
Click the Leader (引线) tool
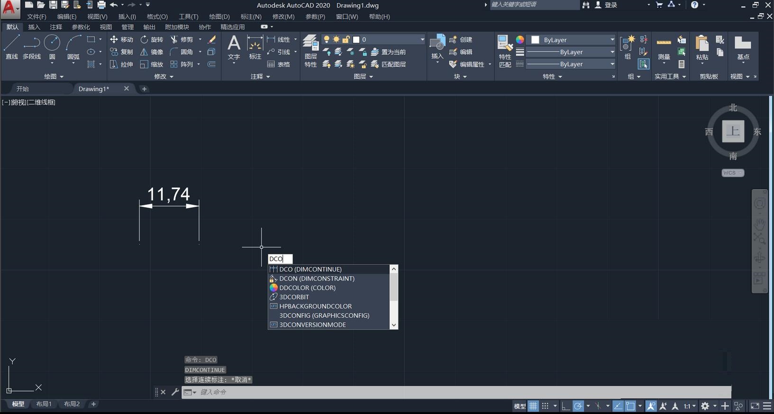pyautogui.click(x=279, y=52)
